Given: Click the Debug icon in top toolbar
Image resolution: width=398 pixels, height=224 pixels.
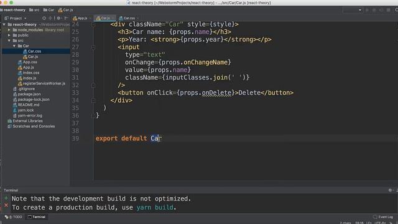Looking at the screenshot, I should (374, 10).
